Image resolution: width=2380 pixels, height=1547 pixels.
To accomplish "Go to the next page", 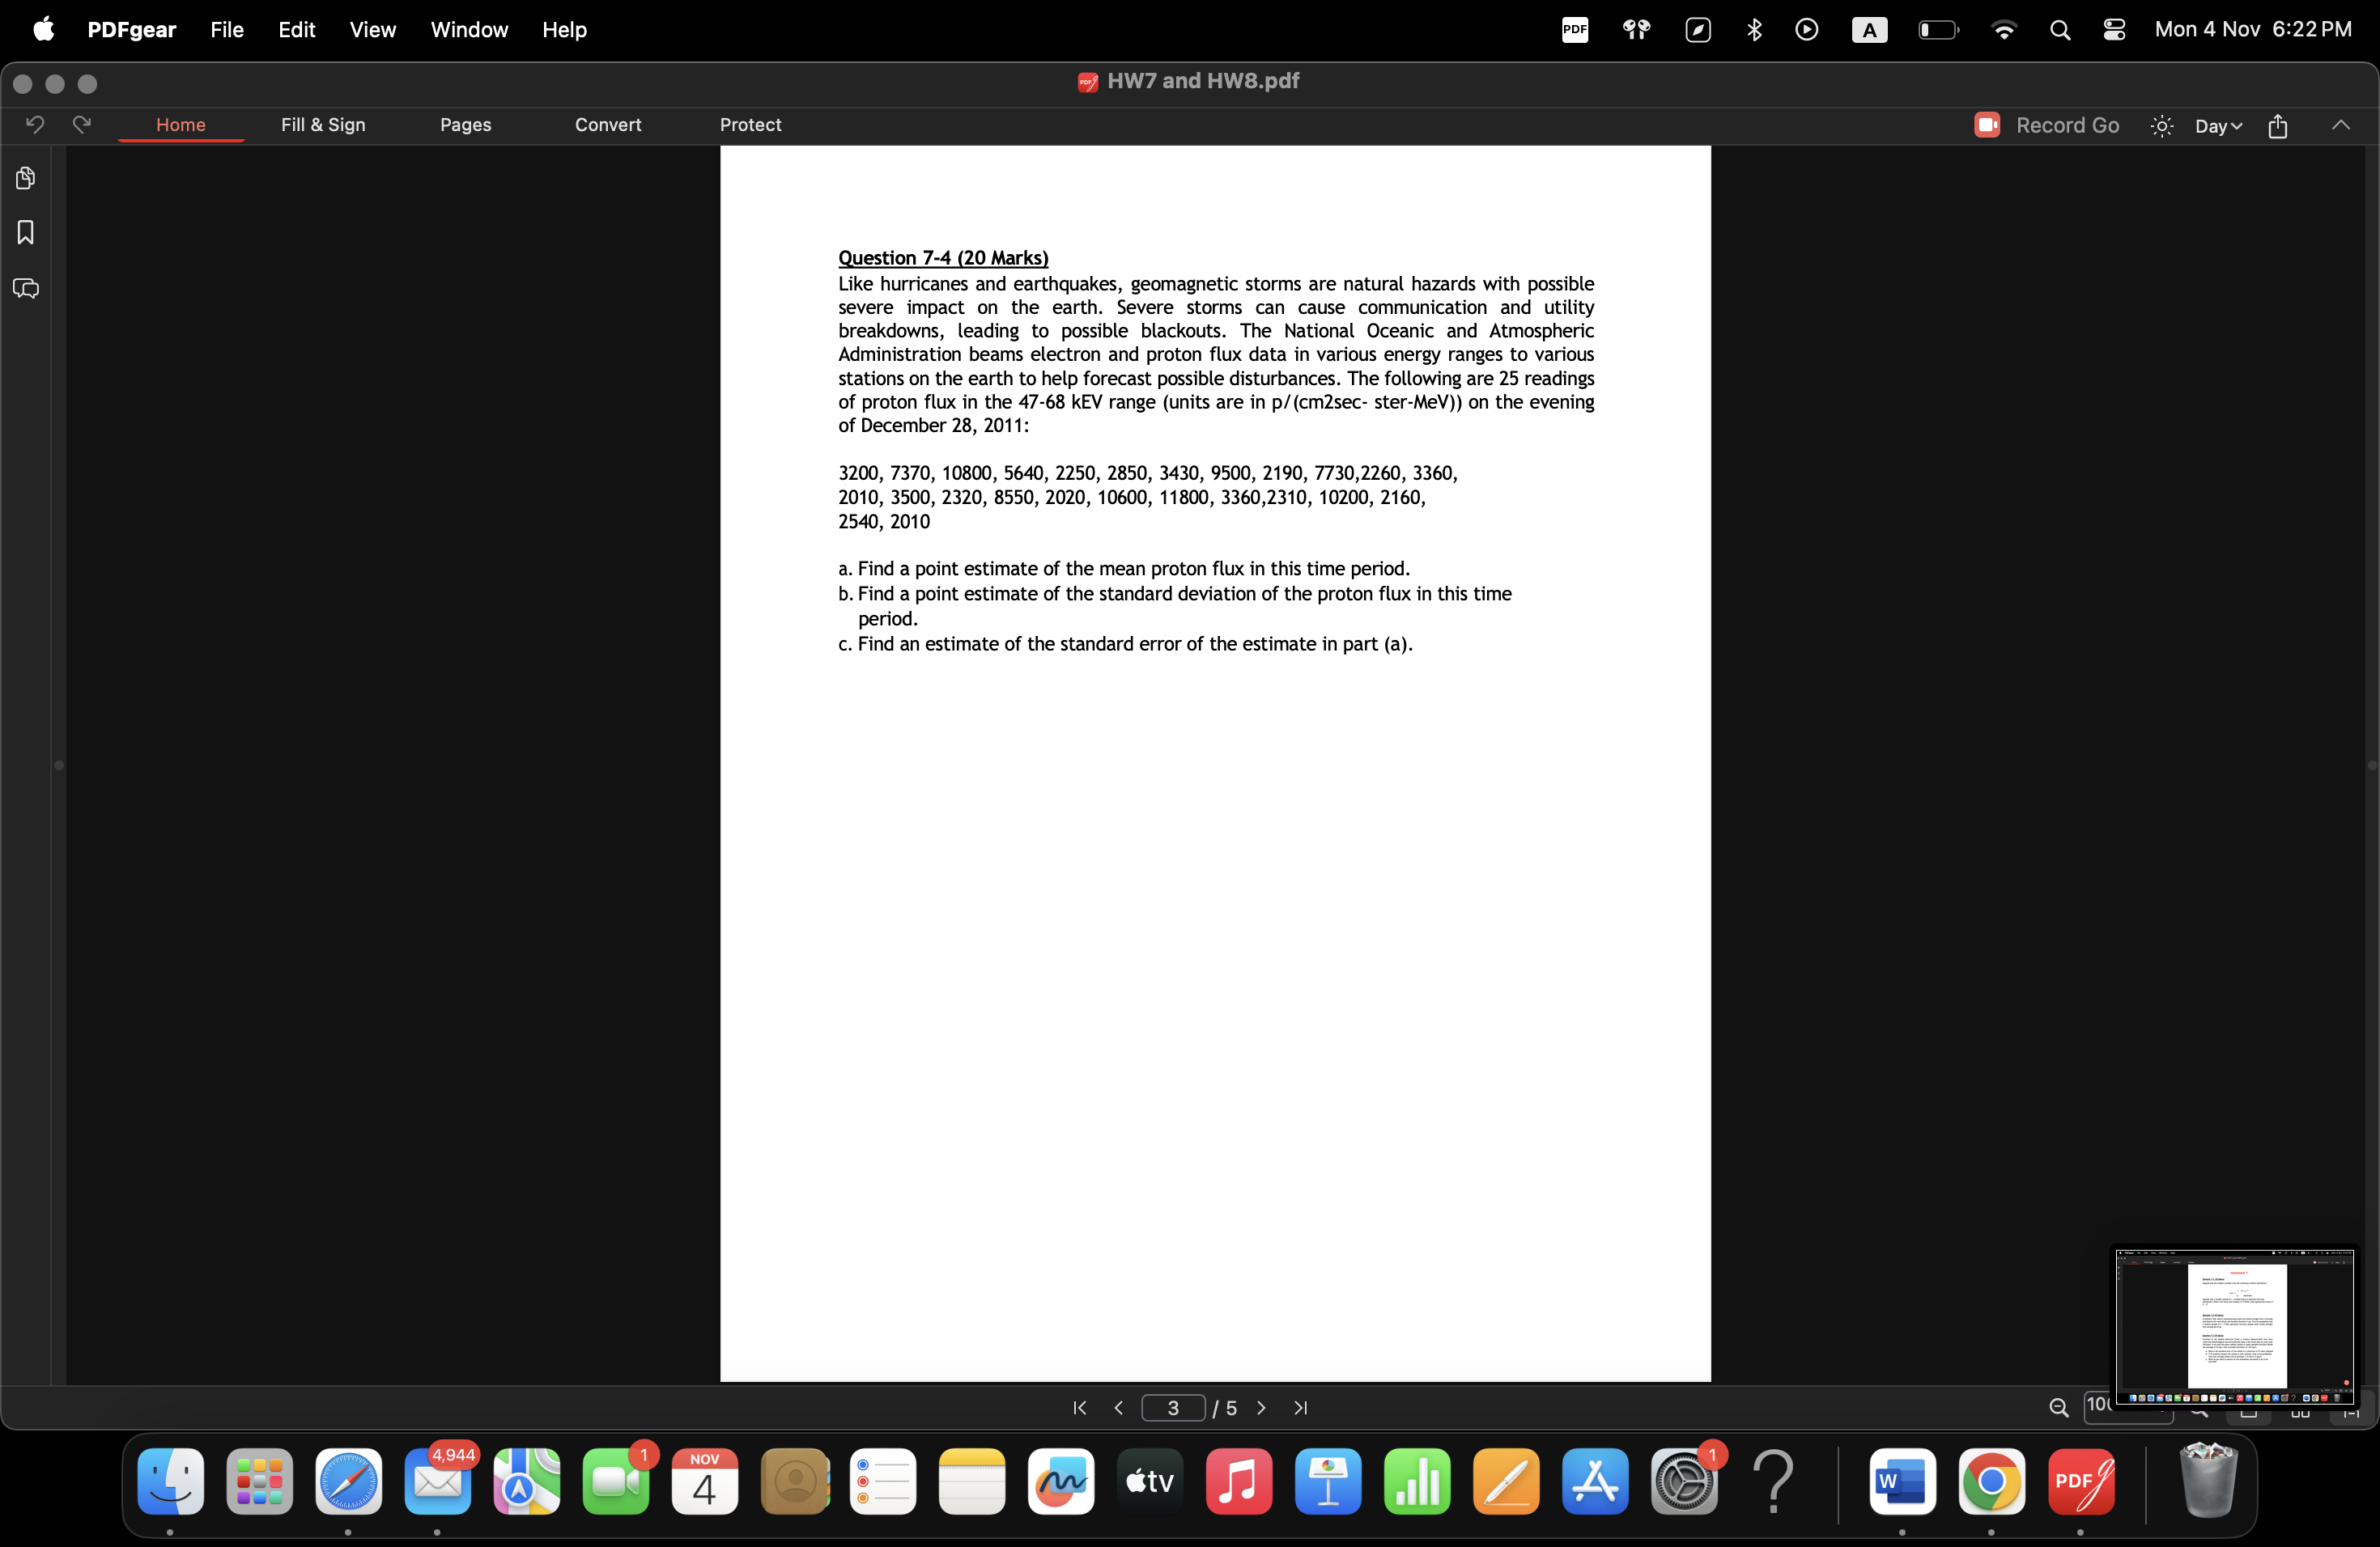I will (1261, 1407).
